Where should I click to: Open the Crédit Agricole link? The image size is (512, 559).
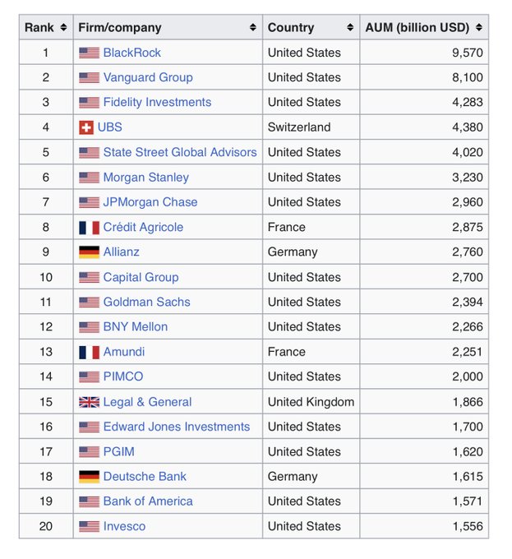pyautogui.click(x=143, y=227)
